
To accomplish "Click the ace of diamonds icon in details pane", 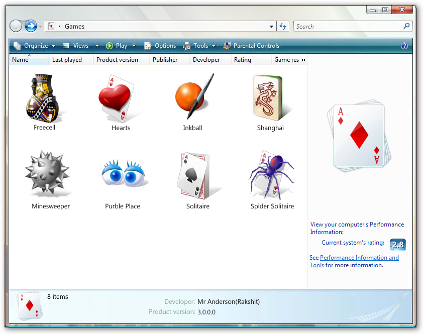I will pos(30,305).
